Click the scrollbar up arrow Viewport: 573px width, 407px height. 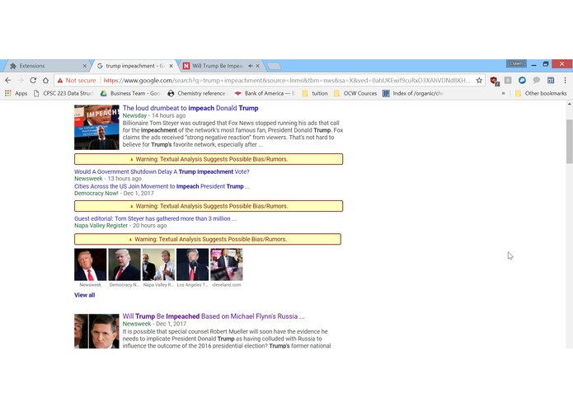tap(570, 104)
